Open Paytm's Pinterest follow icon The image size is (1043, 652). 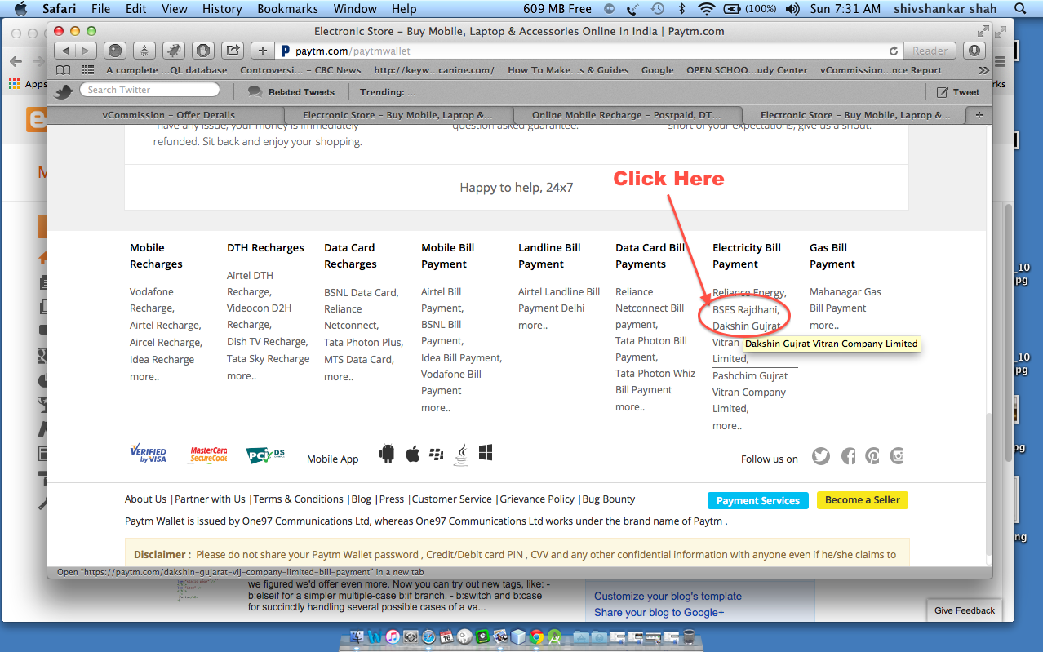coord(872,456)
